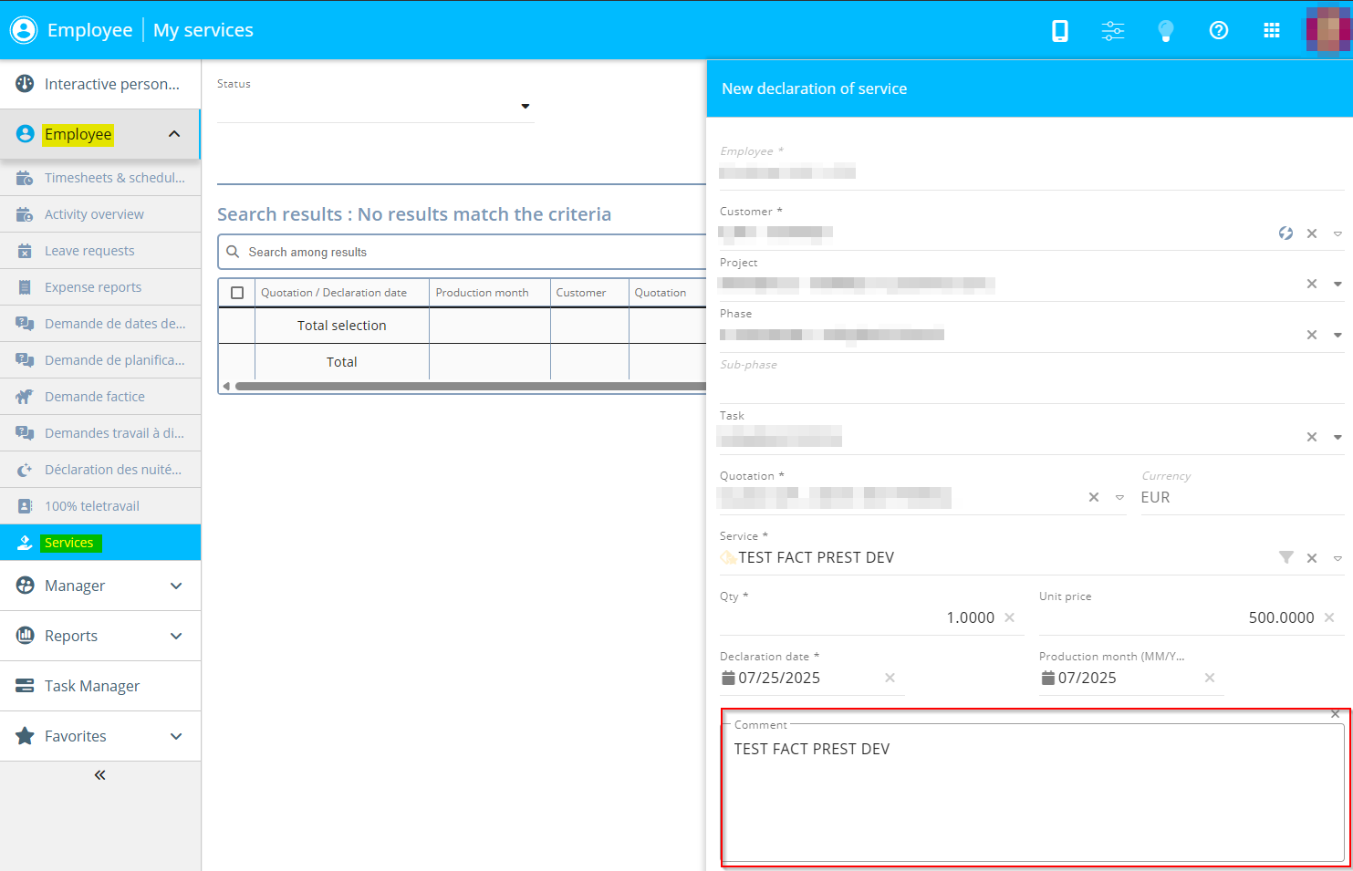Image resolution: width=1353 pixels, height=871 pixels.
Task: Click the refresh icon in Customer field
Action: point(1285,233)
